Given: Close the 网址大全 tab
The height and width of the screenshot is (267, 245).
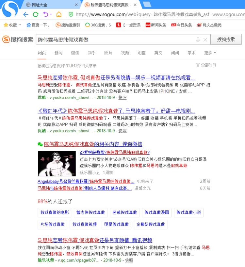Looking at the screenshot, I should [76, 5].
